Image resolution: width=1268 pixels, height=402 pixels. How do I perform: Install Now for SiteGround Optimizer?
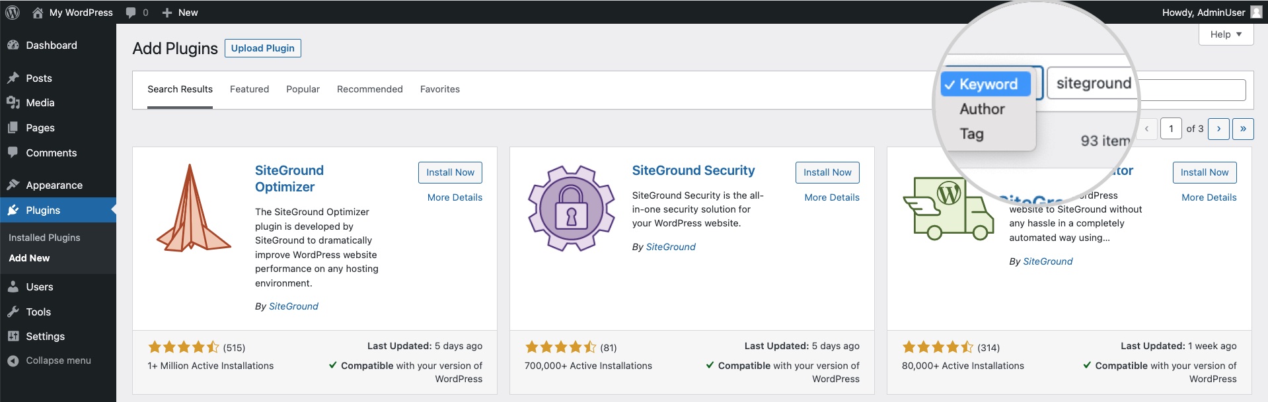[x=450, y=172]
